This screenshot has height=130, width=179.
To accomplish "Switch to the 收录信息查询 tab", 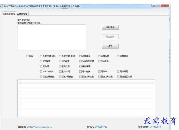I will click(x=9, y=14).
